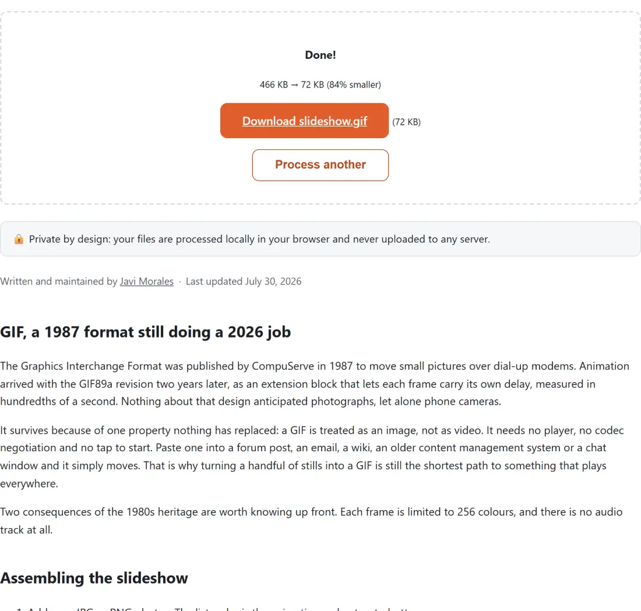Click the Assembling the slideshow heading

(x=94, y=578)
